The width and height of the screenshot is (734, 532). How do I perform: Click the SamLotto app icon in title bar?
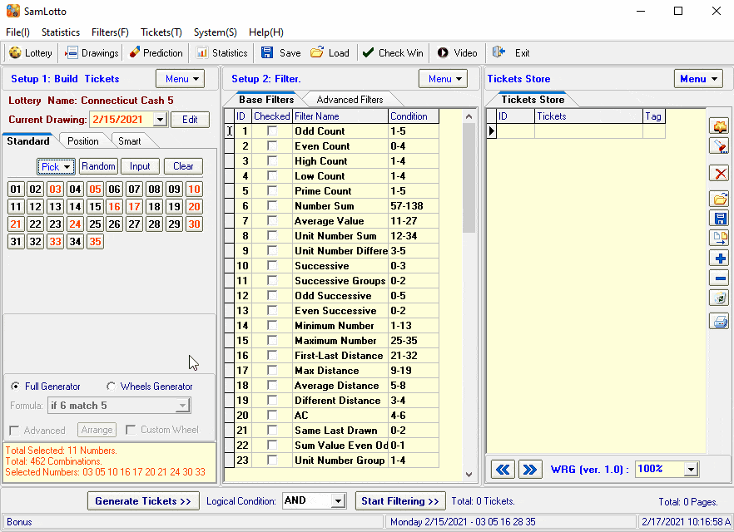click(13, 11)
